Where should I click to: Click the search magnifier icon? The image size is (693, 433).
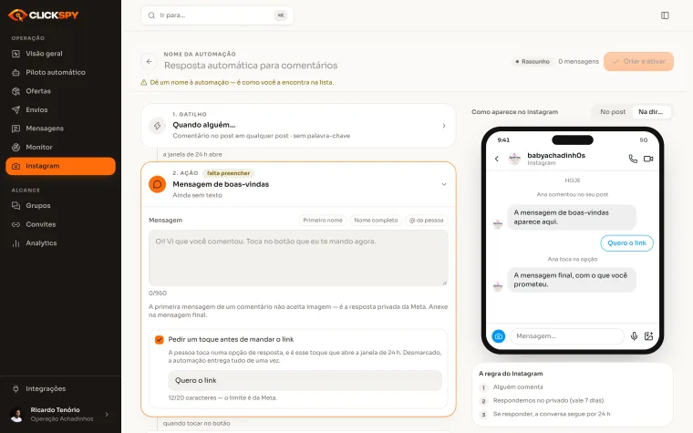(151, 15)
